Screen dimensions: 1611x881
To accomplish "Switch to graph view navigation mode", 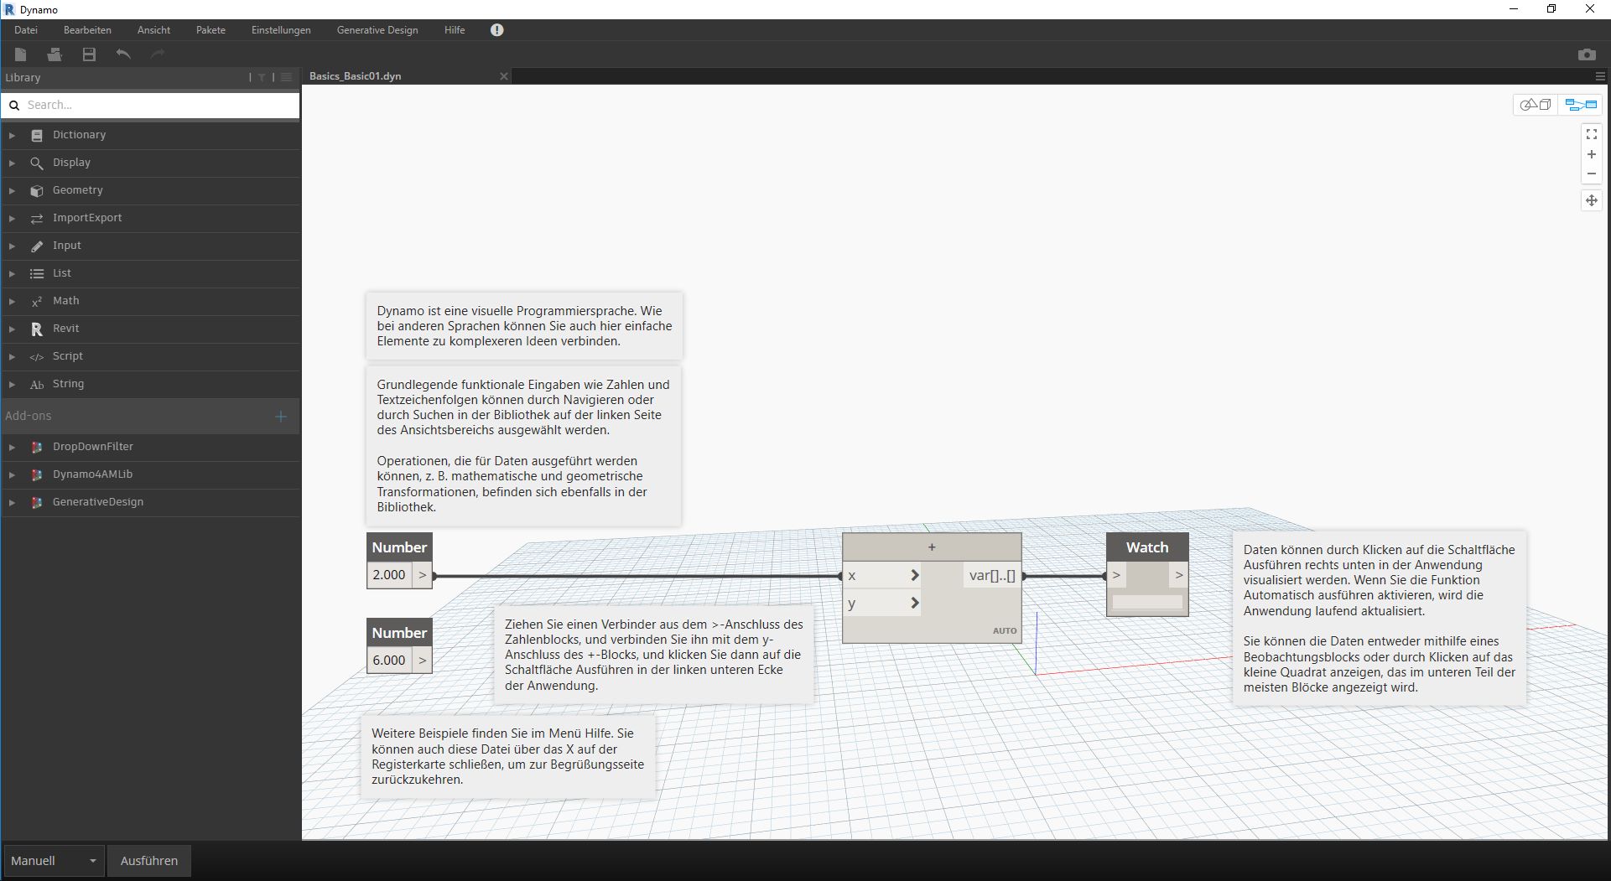I will tap(1581, 105).
